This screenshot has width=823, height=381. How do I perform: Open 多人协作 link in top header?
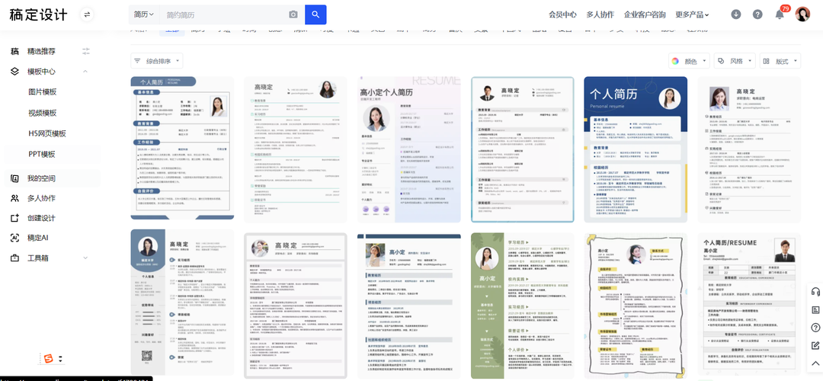[600, 14]
